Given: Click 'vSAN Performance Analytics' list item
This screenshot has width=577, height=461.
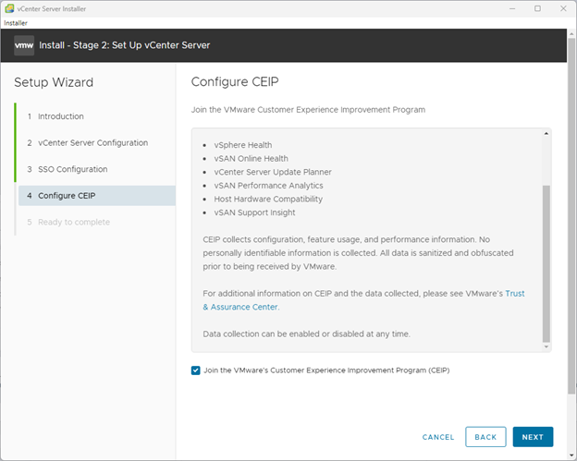Looking at the screenshot, I should [x=269, y=186].
